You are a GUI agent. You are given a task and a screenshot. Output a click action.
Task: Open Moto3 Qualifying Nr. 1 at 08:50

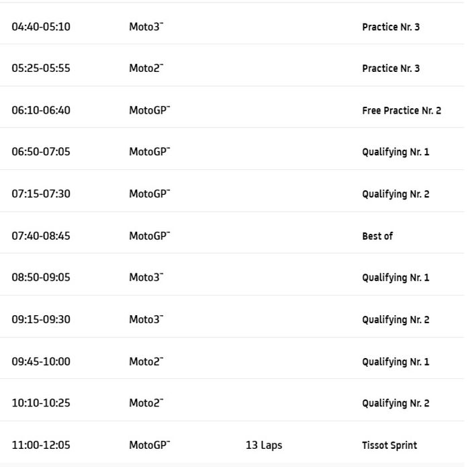click(x=395, y=278)
